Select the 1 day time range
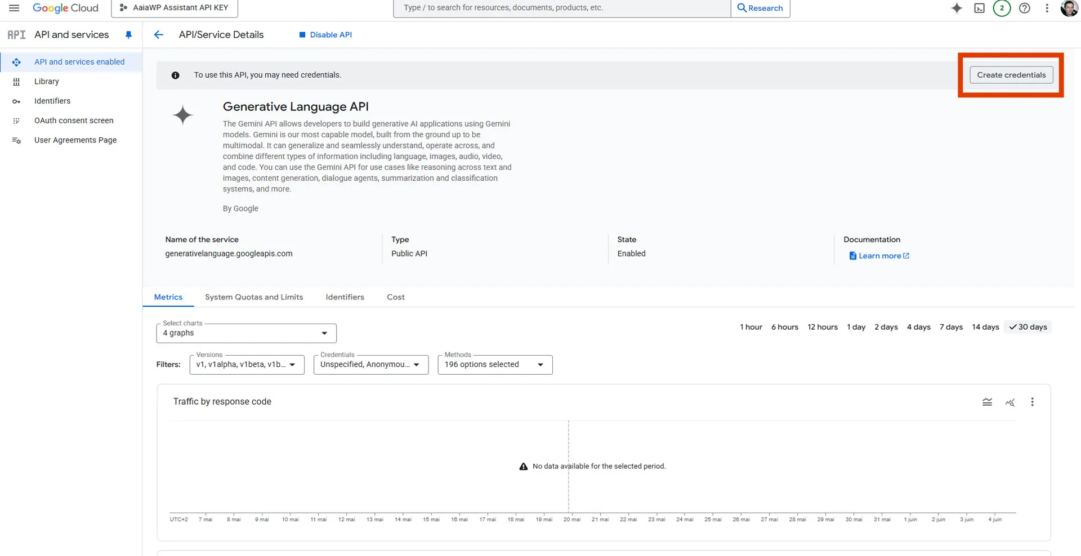The image size is (1081, 556). [856, 327]
